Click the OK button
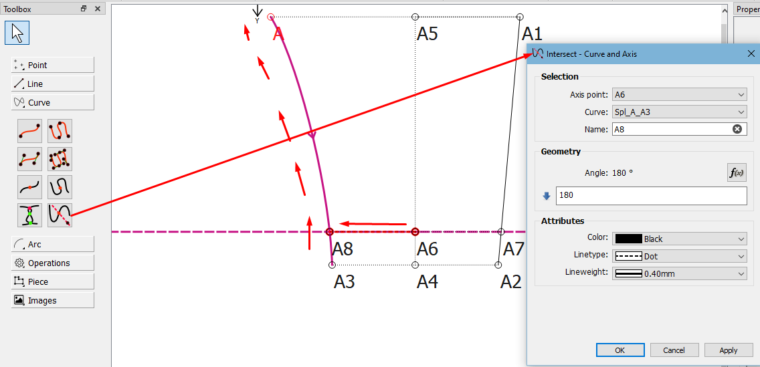Viewport: 760px width, 367px height. click(x=620, y=350)
